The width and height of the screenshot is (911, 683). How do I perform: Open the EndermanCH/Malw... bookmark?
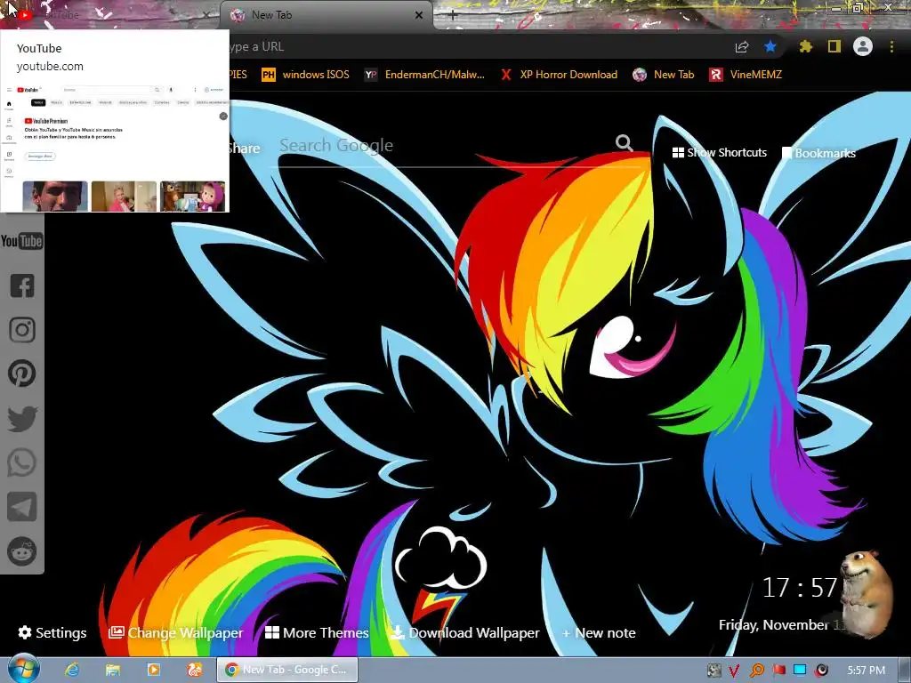(x=424, y=75)
